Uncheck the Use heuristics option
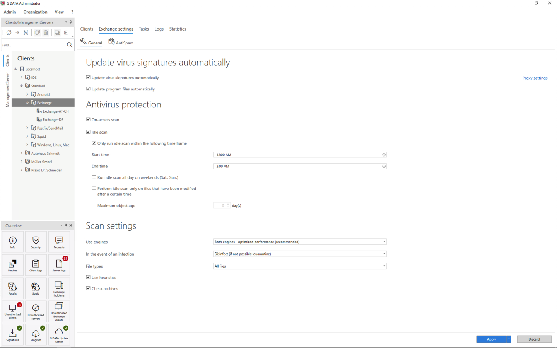The height and width of the screenshot is (348, 557). coord(88,277)
